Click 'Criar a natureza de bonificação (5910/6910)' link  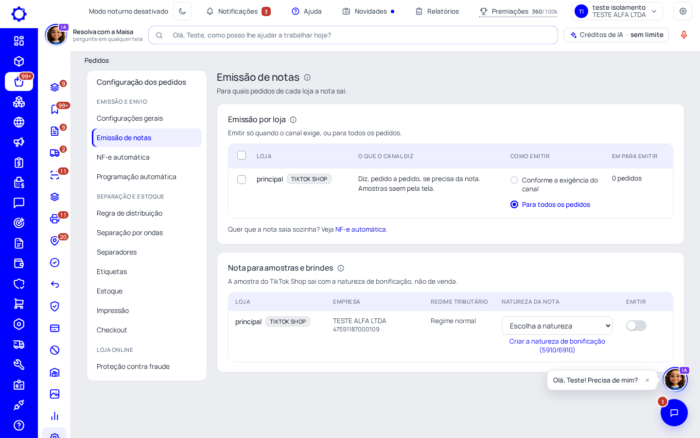557,346
